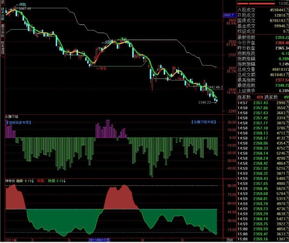Click the 风险 signal label at top
The image size is (289, 243).
(21, 5)
